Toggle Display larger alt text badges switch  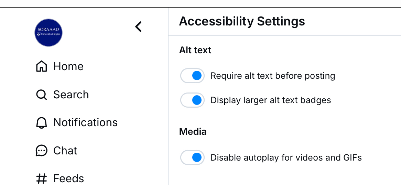192,100
